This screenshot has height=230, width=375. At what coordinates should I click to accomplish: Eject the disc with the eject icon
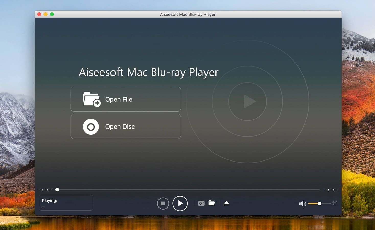tap(226, 203)
